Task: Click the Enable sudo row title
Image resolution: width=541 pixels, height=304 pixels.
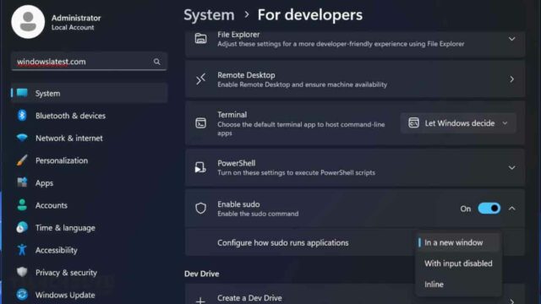Action: click(x=238, y=204)
